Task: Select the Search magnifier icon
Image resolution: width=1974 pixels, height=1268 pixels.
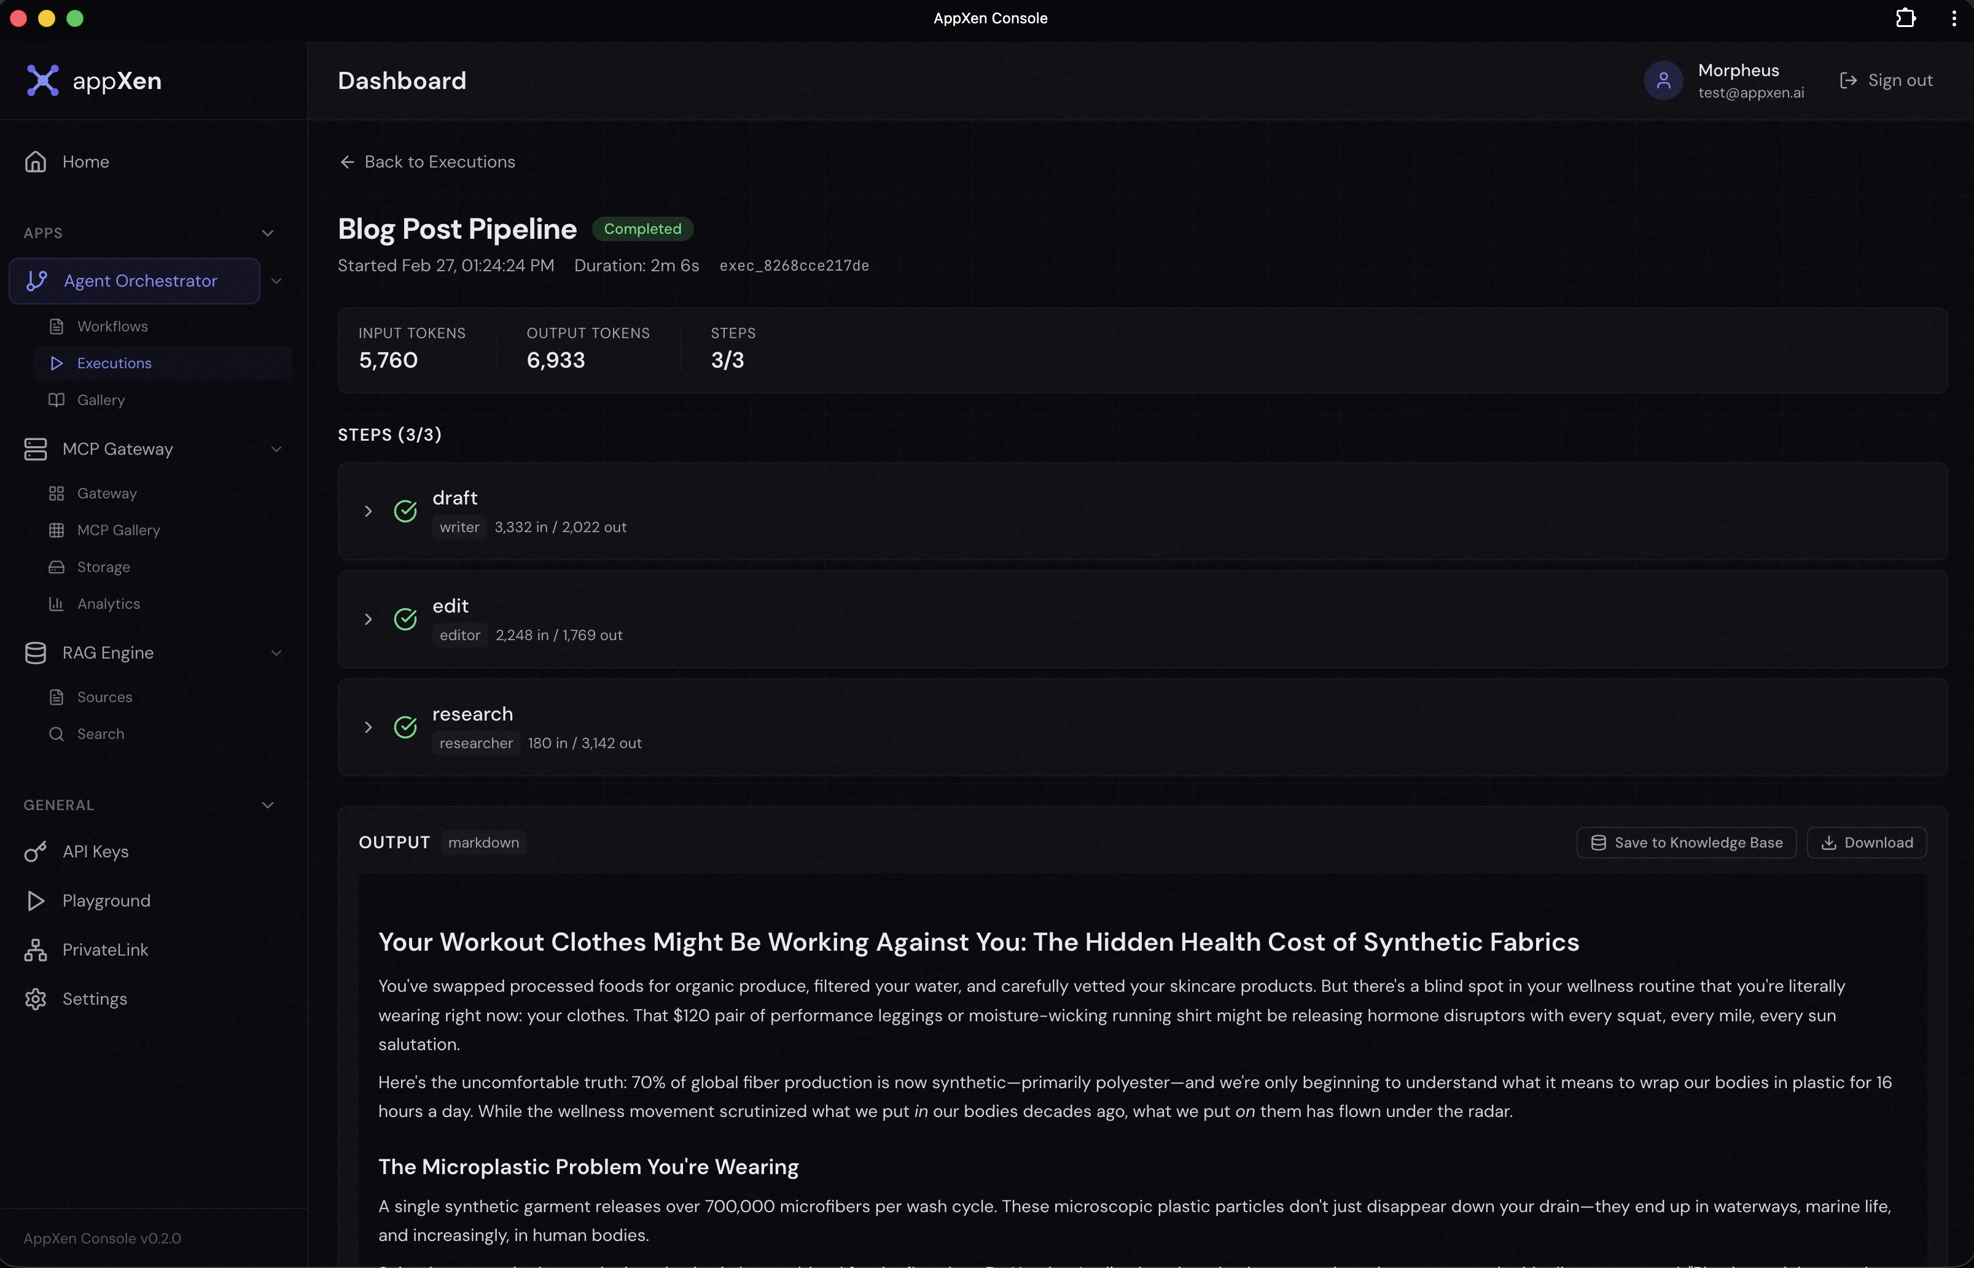Action: pyautogui.click(x=55, y=733)
